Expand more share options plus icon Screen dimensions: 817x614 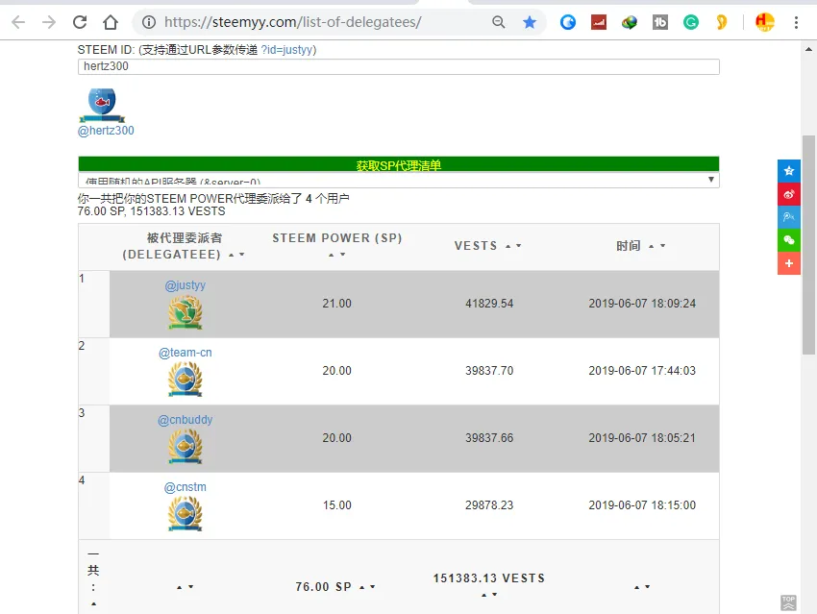pyautogui.click(x=789, y=263)
